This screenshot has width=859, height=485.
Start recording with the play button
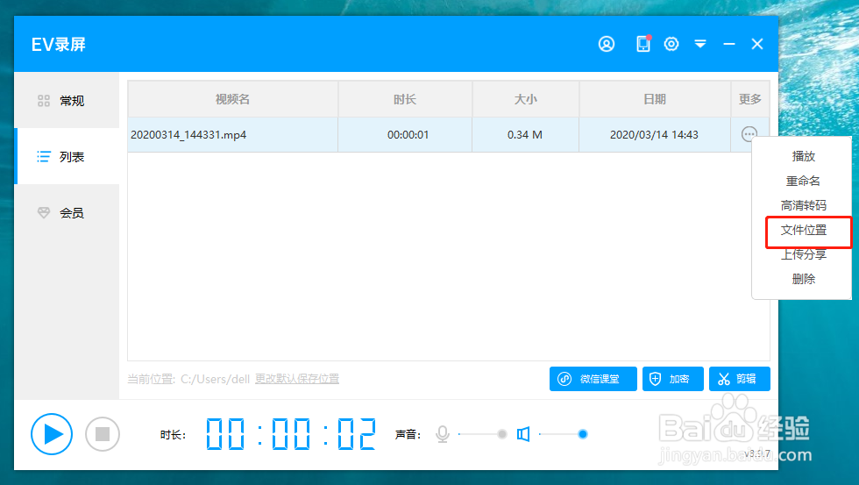click(52, 434)
